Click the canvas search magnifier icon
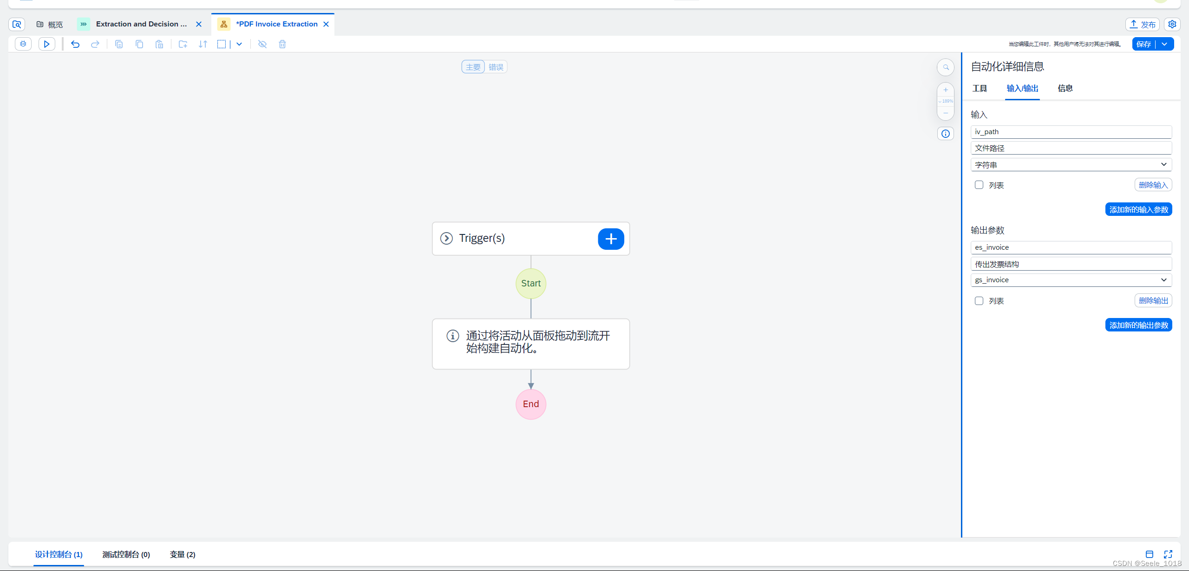 tap(946, 67)
